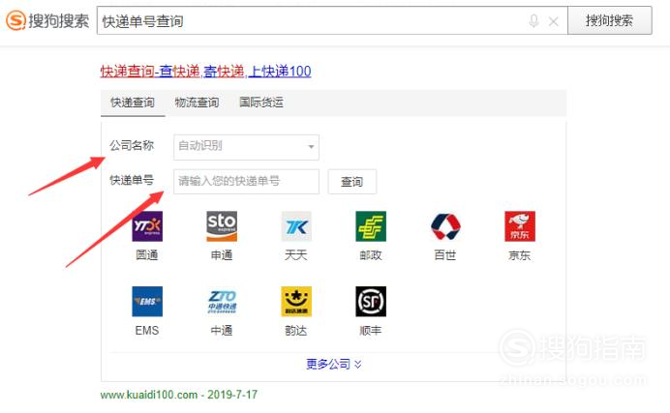Switch to the 物流查询 tab

[197, 103]
